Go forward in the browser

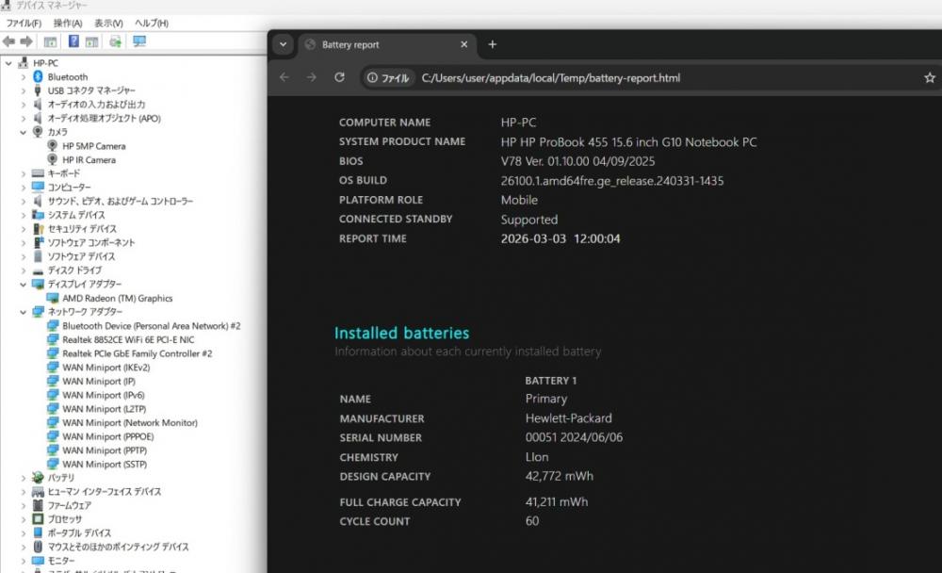pos(311,77)
